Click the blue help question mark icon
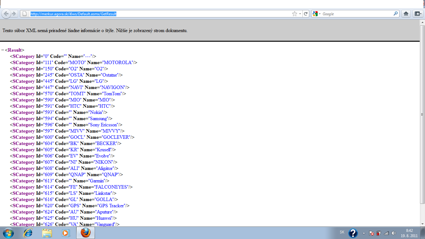 [x=353, y=233]
